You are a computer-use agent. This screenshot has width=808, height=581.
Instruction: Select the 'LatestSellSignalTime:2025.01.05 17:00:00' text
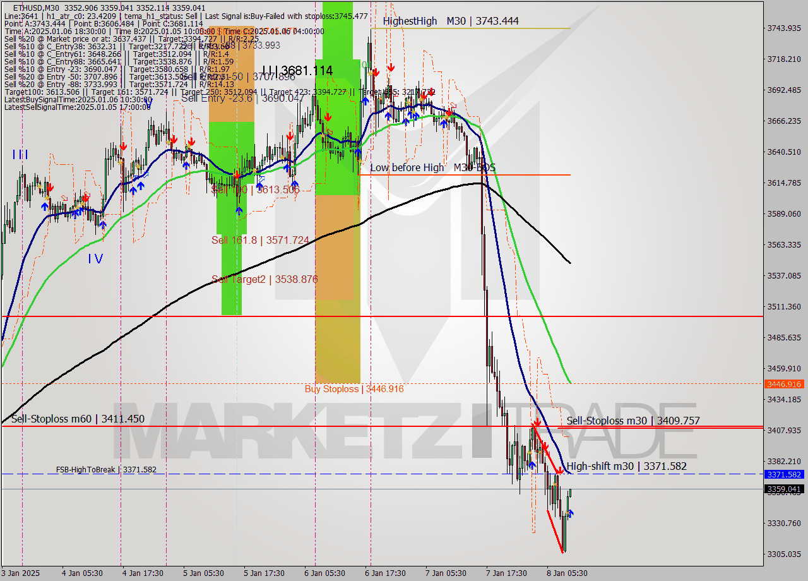coord(78,107)
